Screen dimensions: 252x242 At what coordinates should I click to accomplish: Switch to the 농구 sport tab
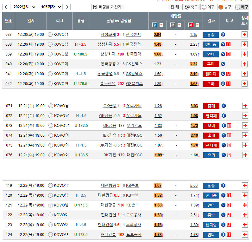coord(225,7)
